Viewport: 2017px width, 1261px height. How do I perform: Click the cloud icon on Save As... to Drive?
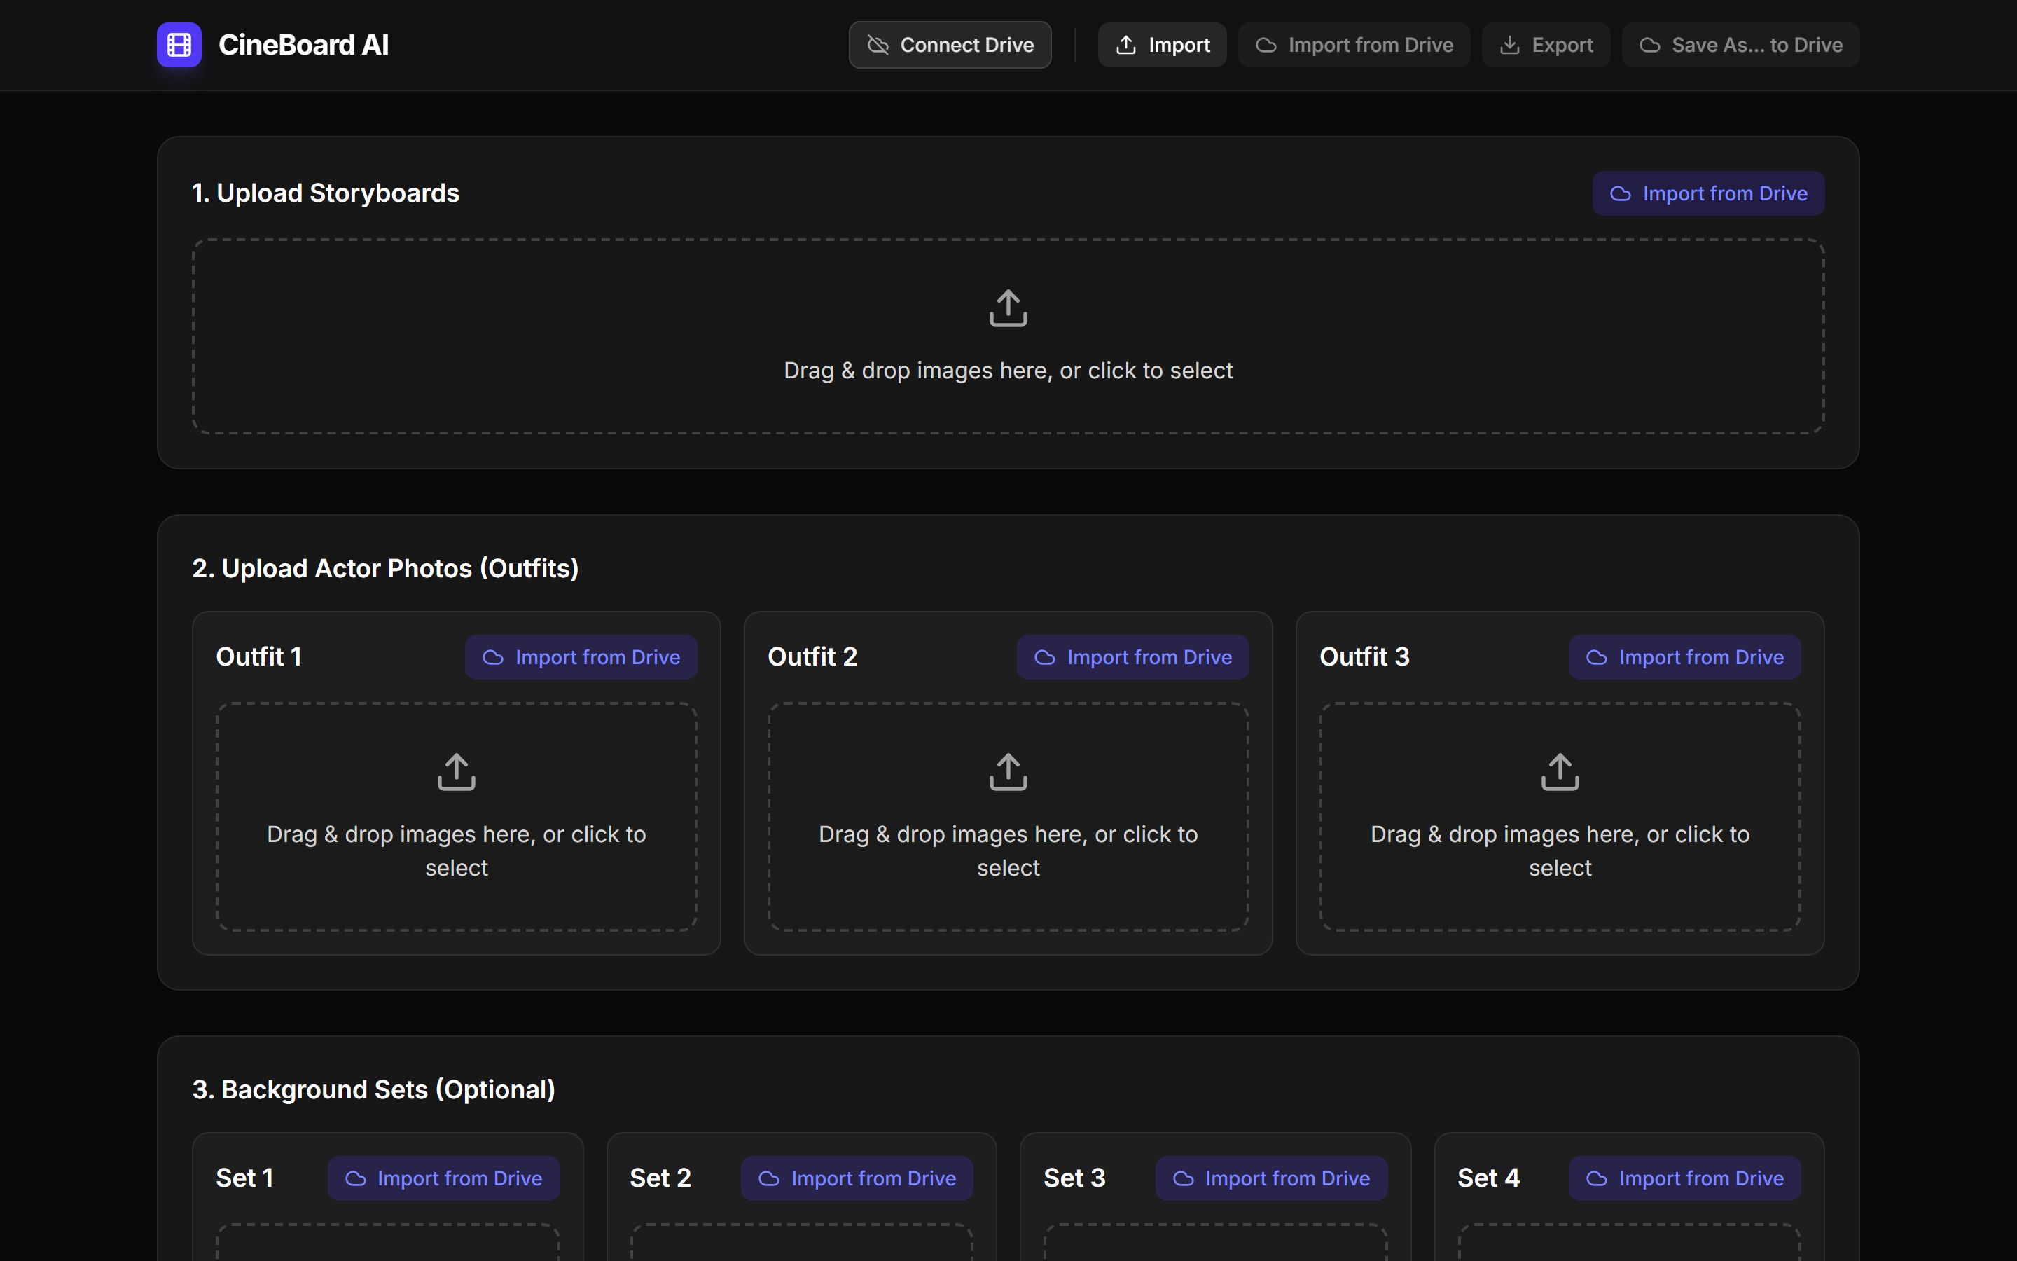point(1649,45)
